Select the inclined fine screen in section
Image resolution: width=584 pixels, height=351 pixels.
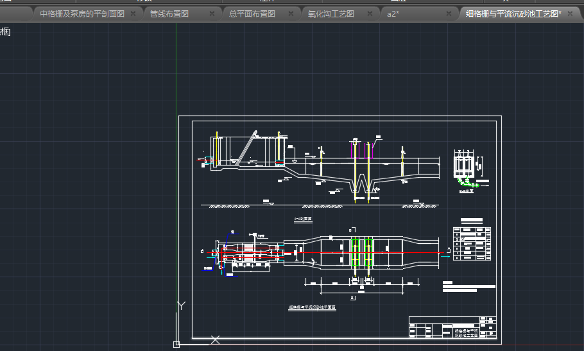tap(246, 148)
